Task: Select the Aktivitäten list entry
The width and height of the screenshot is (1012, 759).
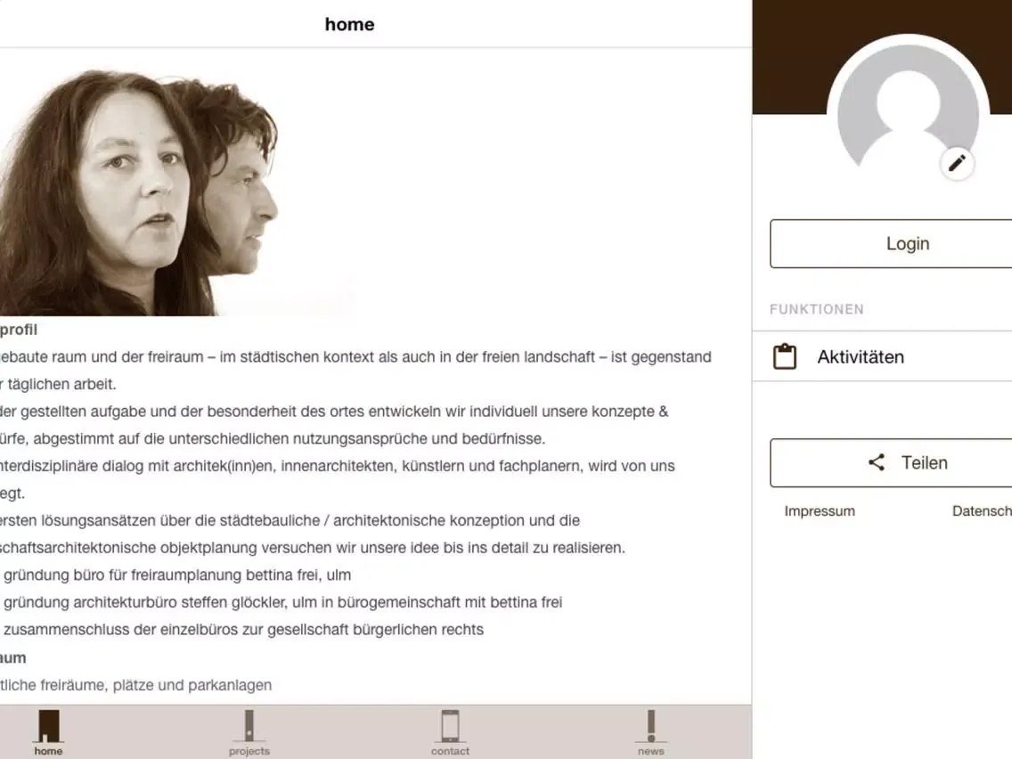Action: tap(882, 357)
